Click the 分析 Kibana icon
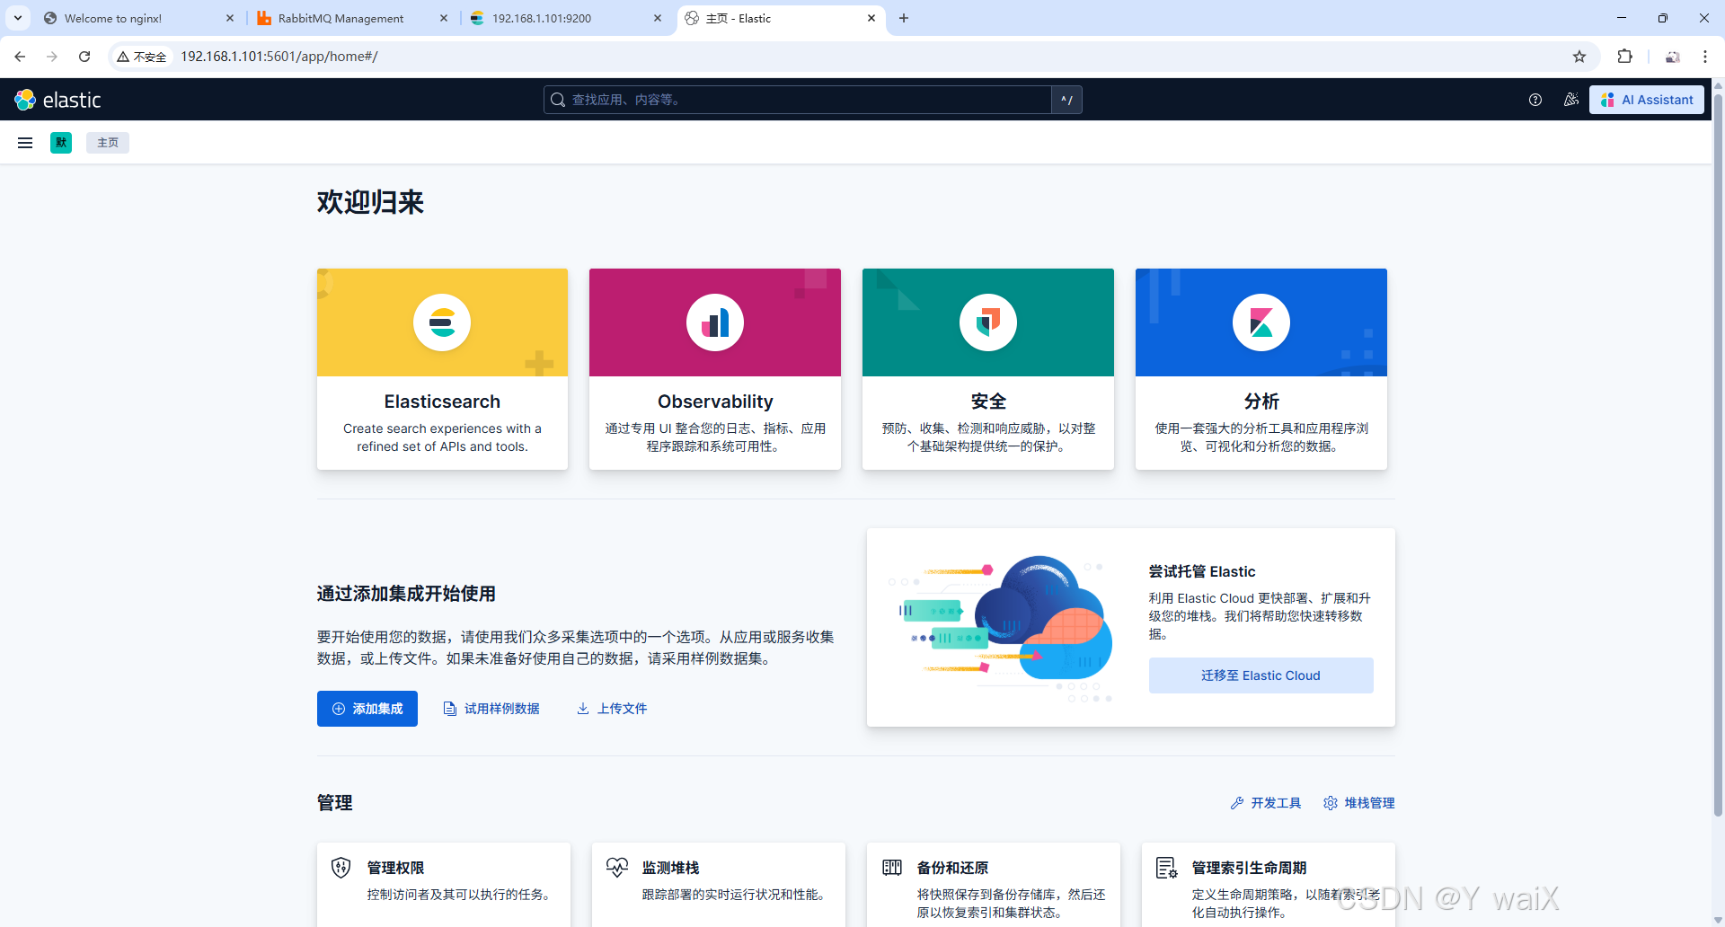Screen dimensions: 1725x927 click(1261, 322)
